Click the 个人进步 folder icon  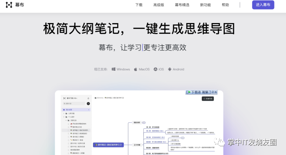coord(66,117)
